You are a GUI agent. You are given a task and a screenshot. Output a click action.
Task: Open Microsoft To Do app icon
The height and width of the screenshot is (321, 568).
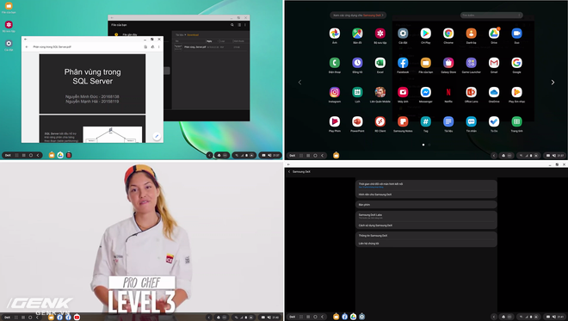[x=494, y=121]
